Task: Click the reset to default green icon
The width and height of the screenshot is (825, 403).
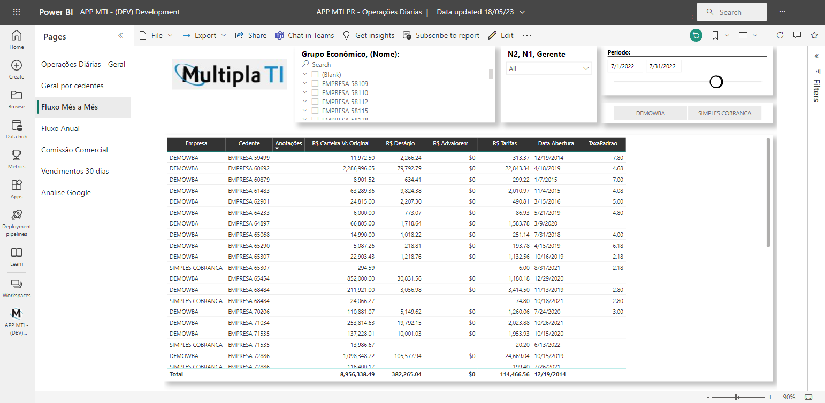Action: pos(696,35)
